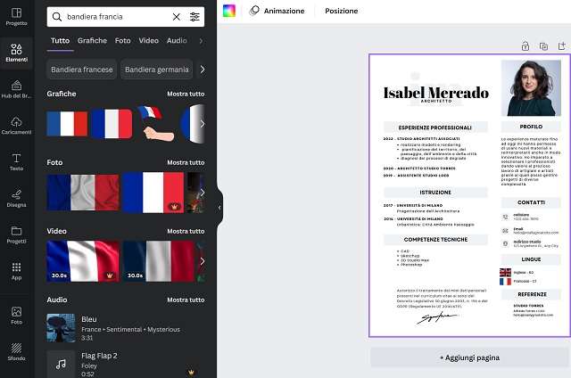571x378 pixels.
Task: Clear the search field with X icon
Action: click(x=177, y=17)
